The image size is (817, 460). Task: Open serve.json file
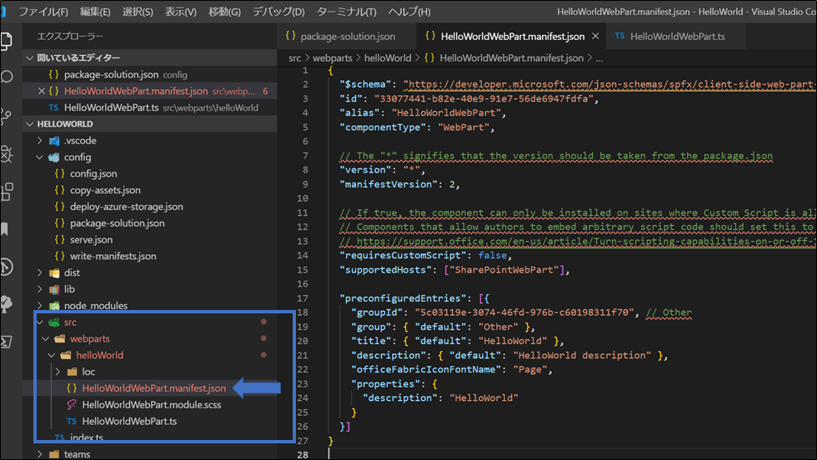tap(91, 240)
